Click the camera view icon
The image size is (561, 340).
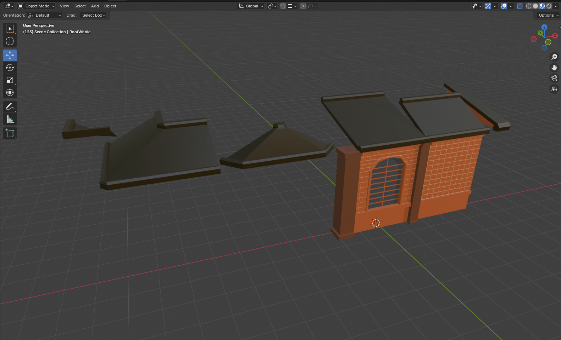pos(554,78)
